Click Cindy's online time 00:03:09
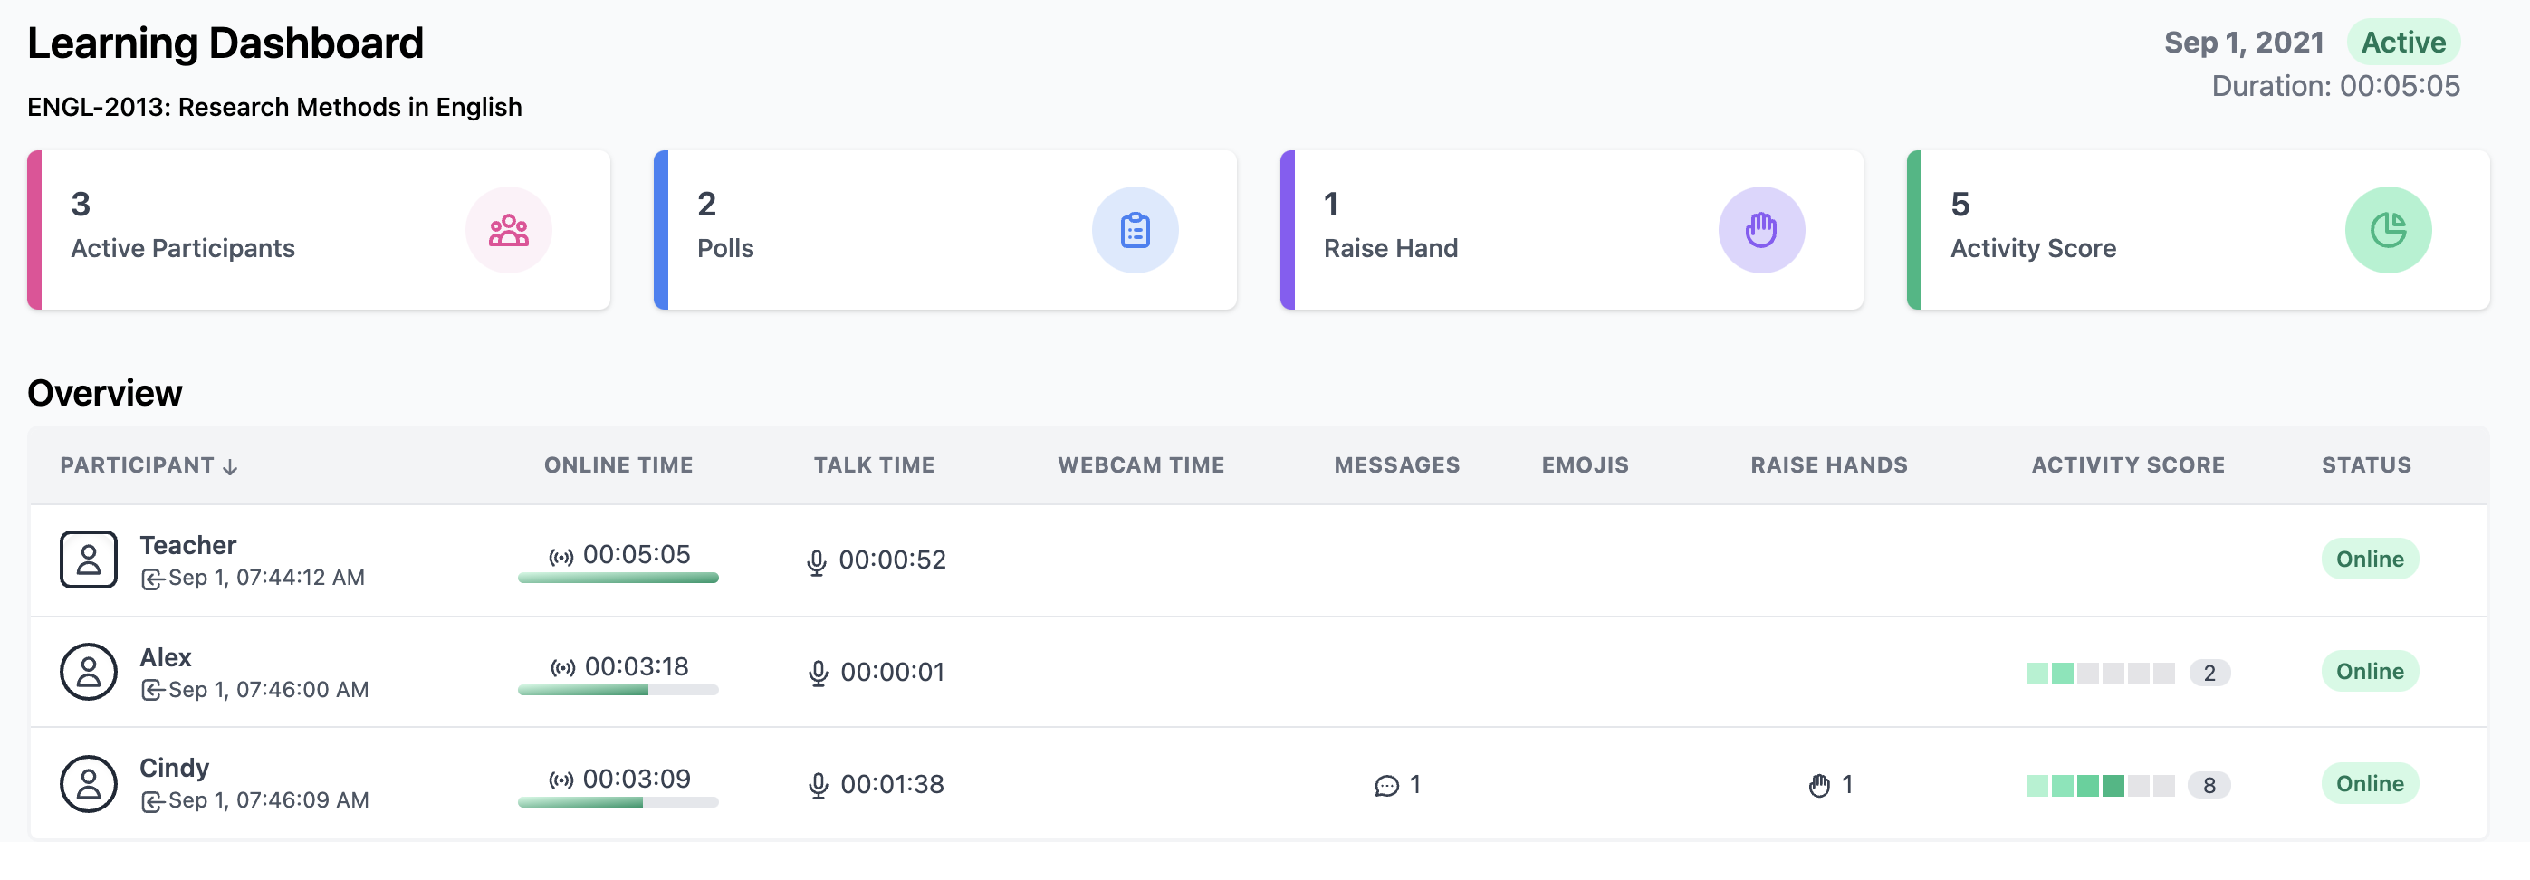 [x=637, y=779]
